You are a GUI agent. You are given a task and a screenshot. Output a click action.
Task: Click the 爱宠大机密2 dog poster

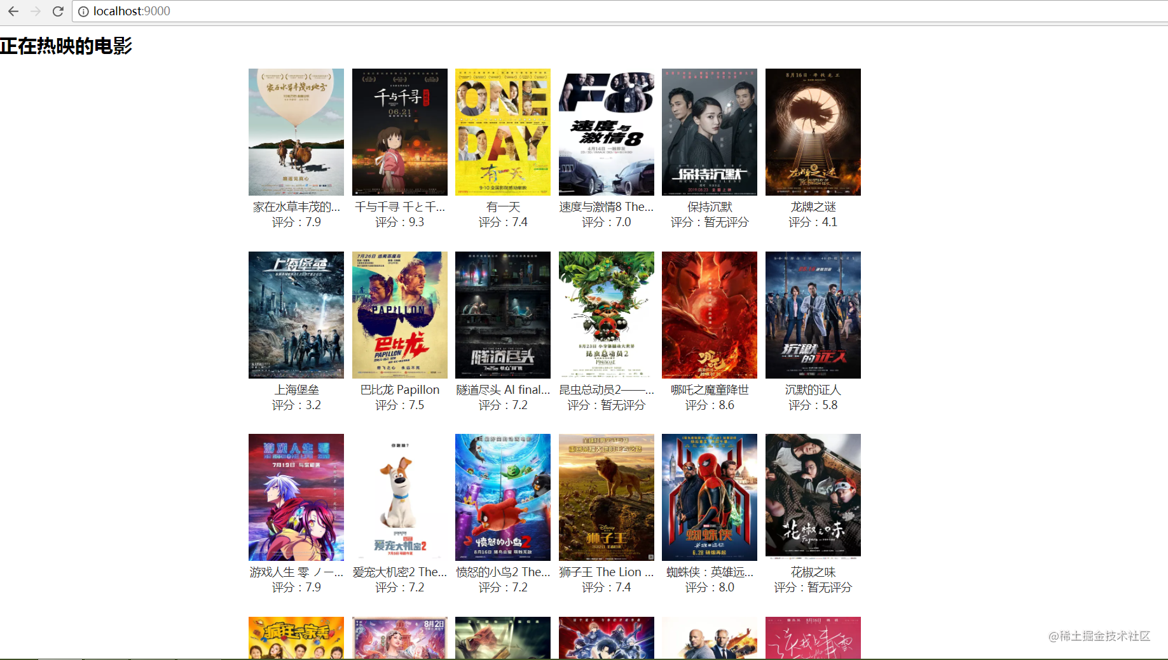[400, 497]
